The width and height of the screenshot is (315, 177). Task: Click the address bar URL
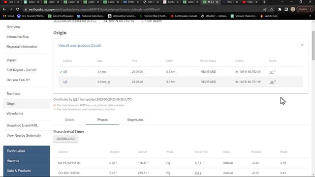(x=94, y=9)
